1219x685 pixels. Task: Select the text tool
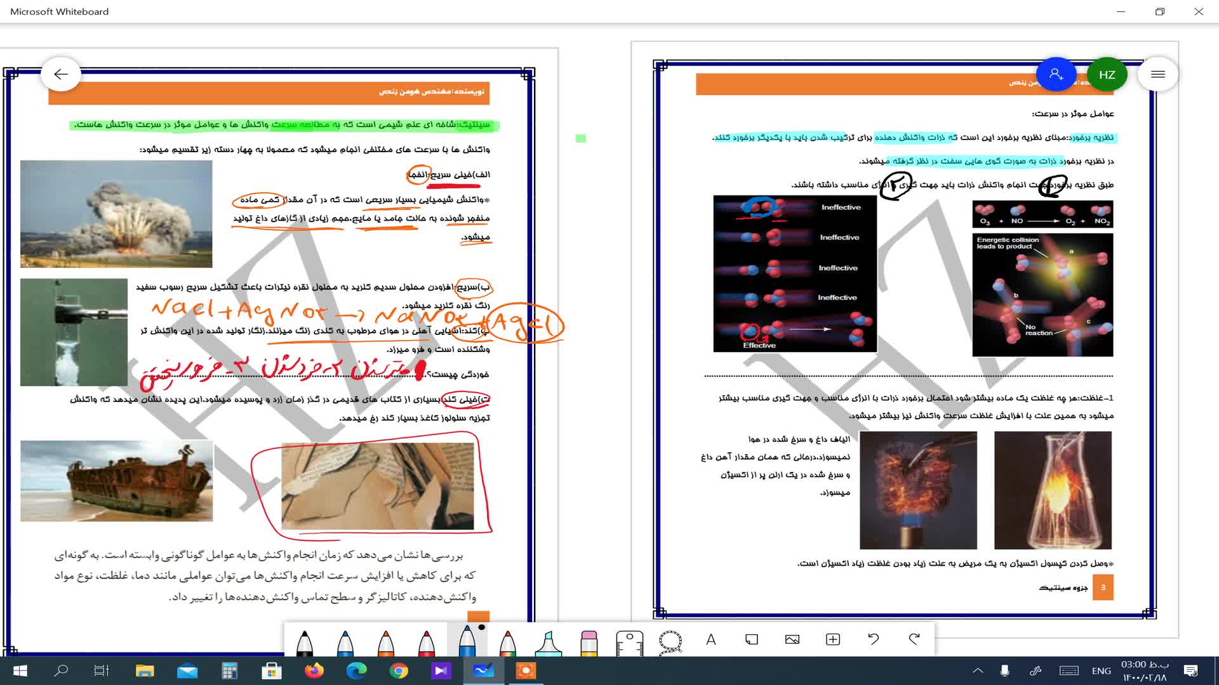pyautogui.click(x=711, y=640)
